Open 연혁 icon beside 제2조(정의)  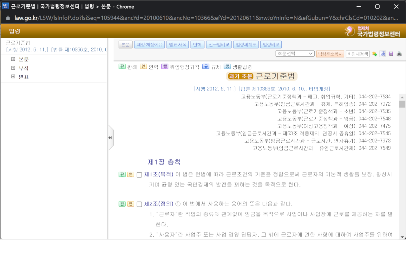[x=131, y=204]
